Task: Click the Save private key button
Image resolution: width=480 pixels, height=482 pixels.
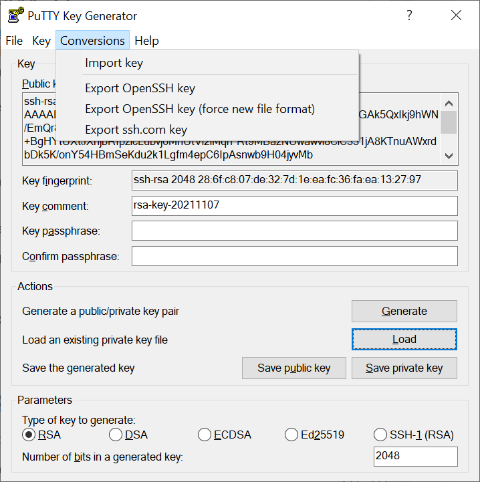Action: coord(404,368)
